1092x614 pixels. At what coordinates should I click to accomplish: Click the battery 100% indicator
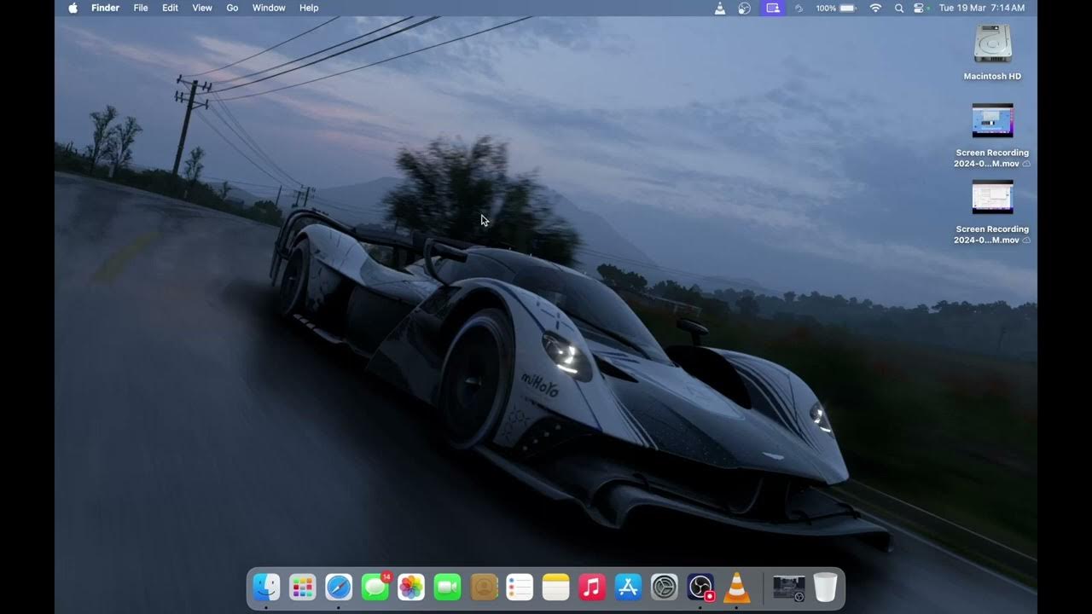coord(836,8)
